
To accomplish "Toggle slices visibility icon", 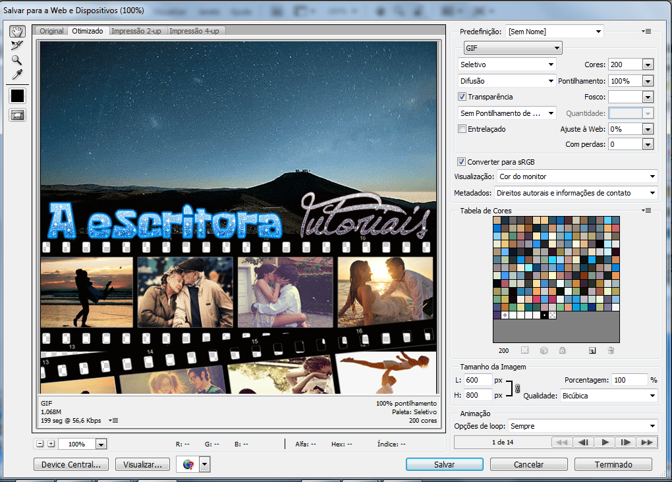I will 16,115.
